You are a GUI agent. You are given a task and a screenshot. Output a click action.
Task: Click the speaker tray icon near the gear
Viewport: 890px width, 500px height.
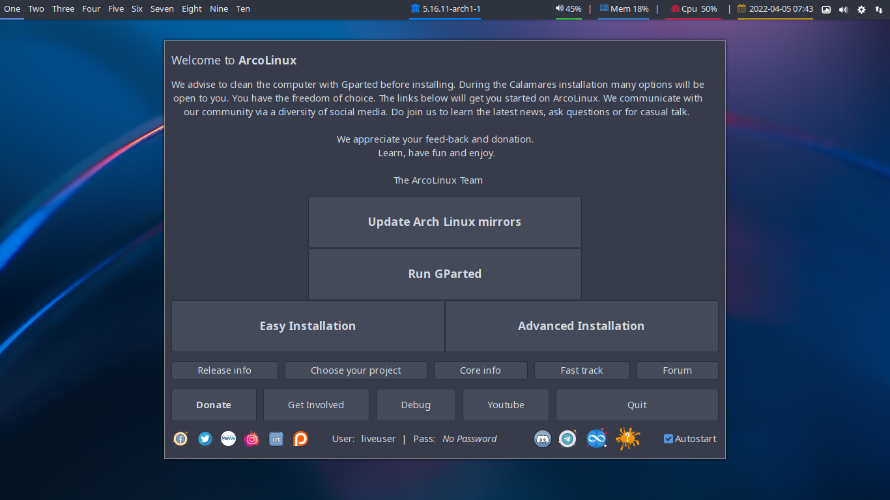point(844,9)
